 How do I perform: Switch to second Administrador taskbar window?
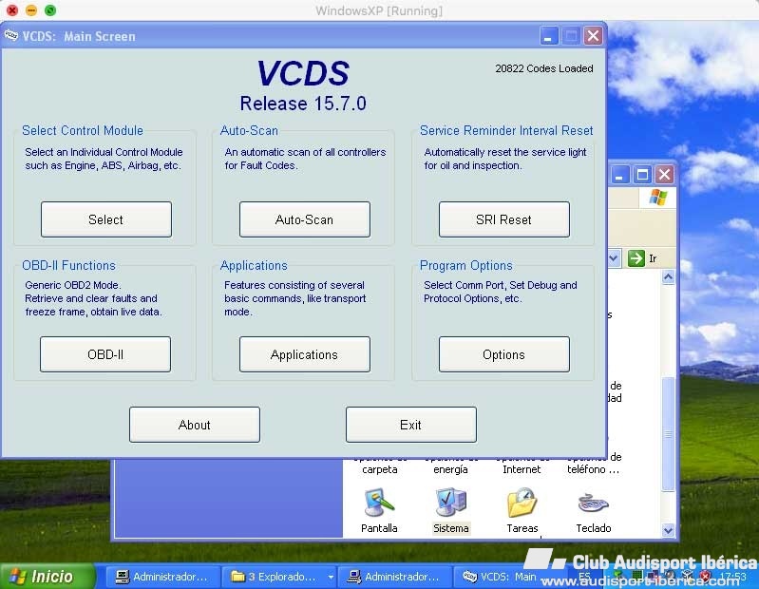[394, 577]
